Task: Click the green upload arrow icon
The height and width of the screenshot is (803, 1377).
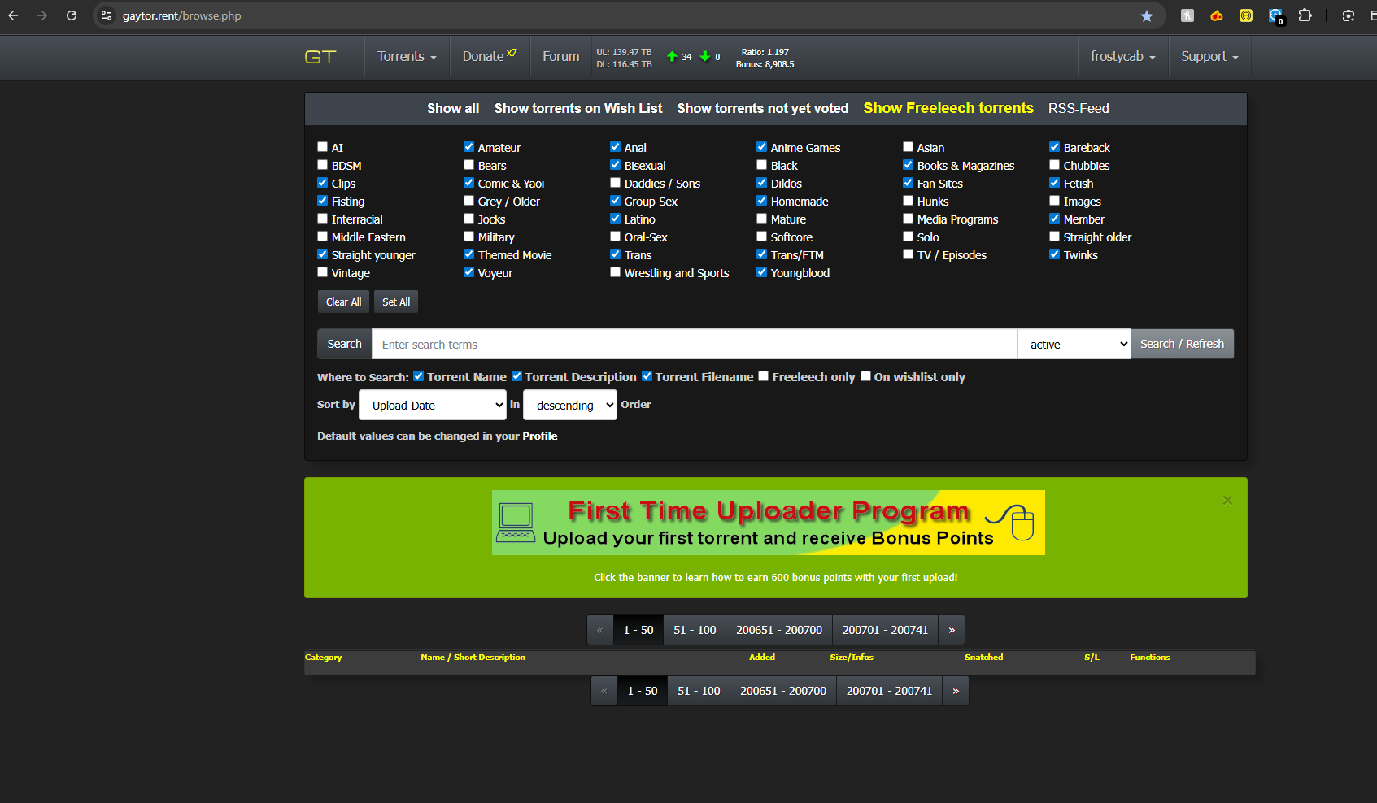Action: (672, 57)
